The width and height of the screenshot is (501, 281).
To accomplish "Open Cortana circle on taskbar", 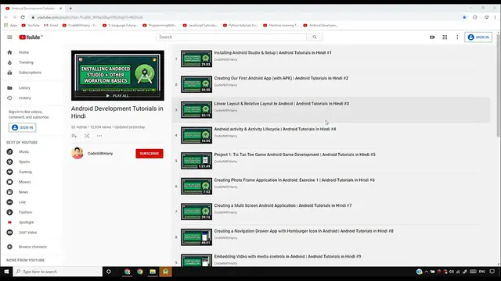I will [109, 272].
